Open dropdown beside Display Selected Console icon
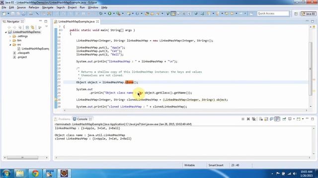Image resolution: width=318 pixels, height=178 pixels. [x=294, y=119]
